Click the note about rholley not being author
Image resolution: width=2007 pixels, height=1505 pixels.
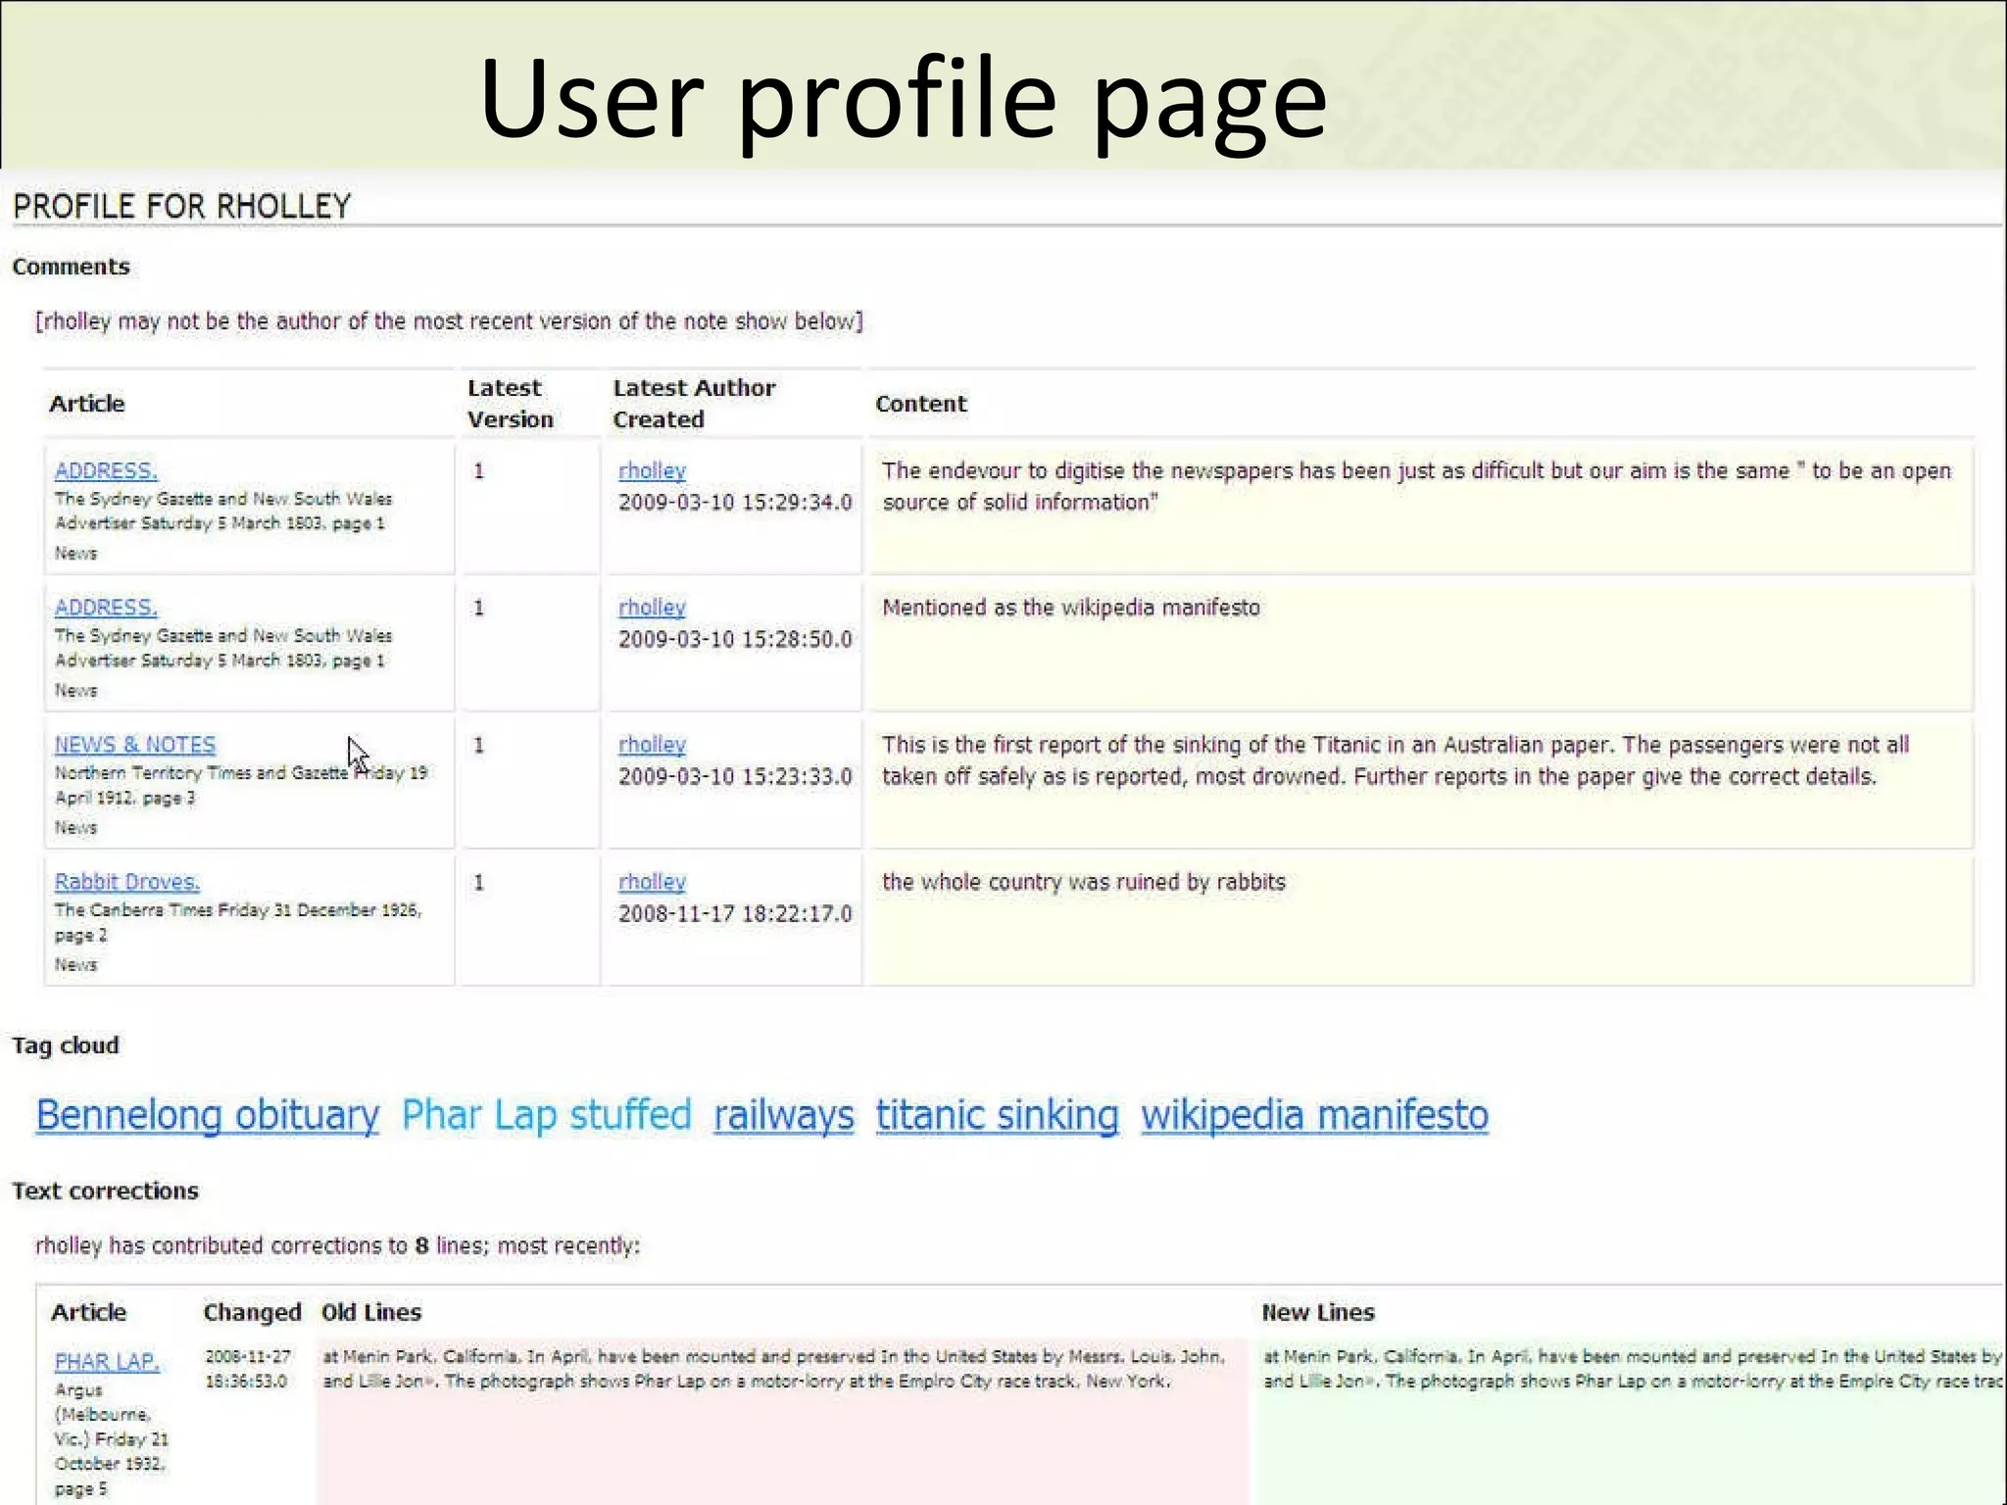point(450,321)
